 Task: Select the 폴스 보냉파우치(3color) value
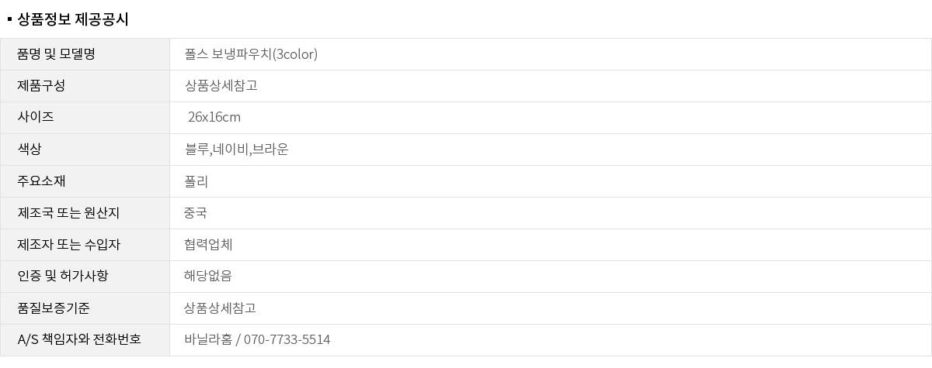point(251,54)
